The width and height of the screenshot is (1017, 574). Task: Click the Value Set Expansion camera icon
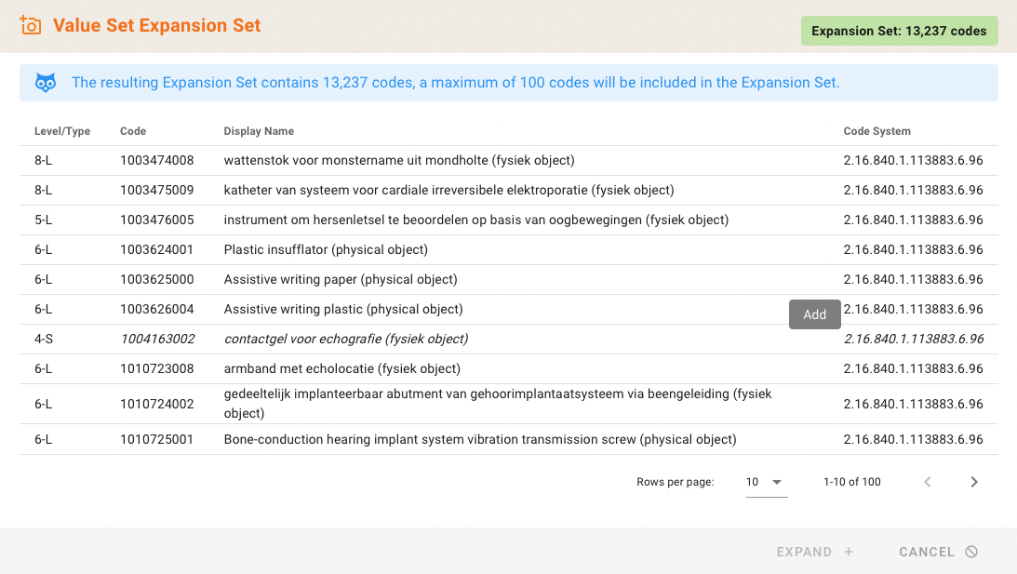31,26
